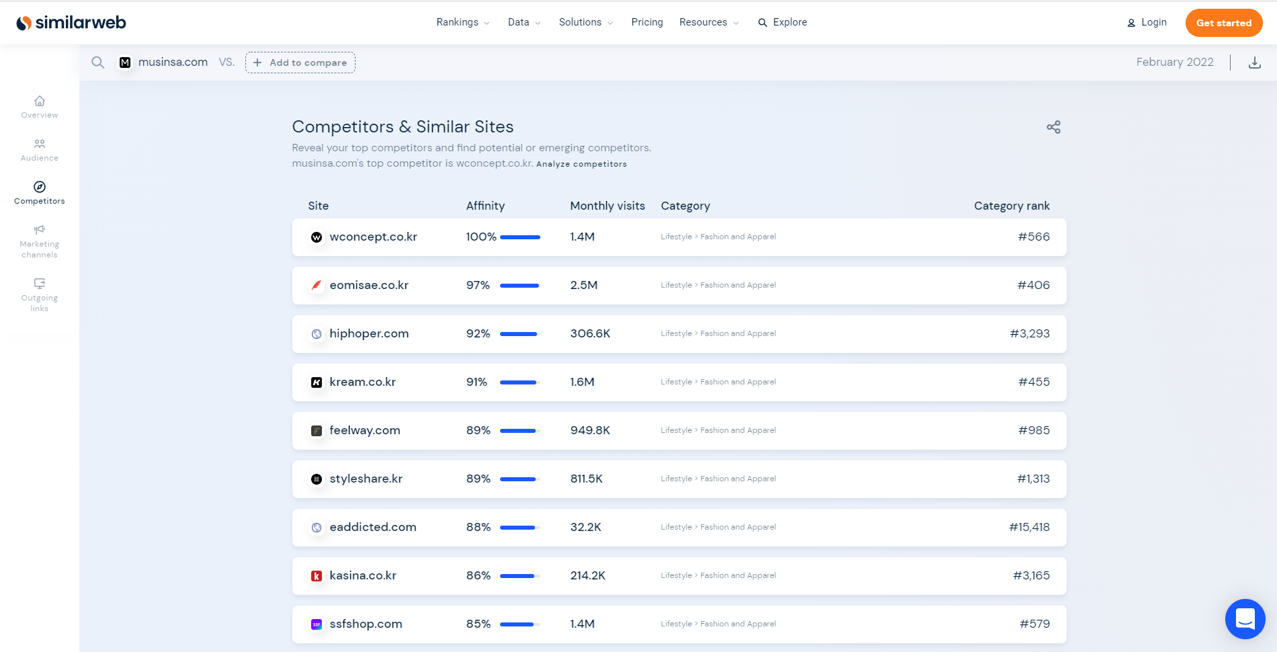Click the eomisae.co.kr 97% affinity bar

click(520, 286)
